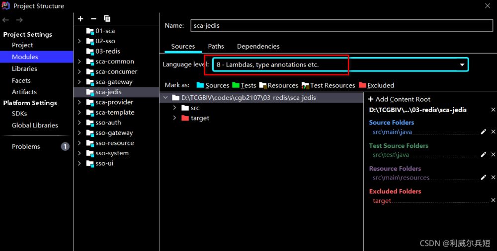
Task: Click the Add module plus icon
Action: tap(81, 19)
